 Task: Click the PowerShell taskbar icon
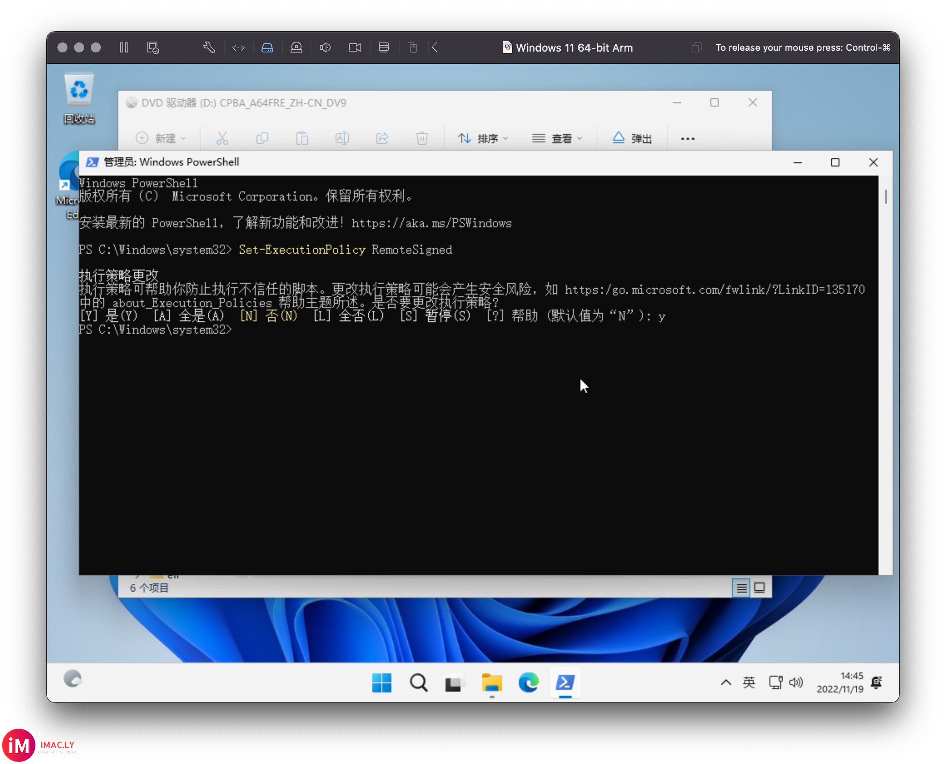click(565, 682)
